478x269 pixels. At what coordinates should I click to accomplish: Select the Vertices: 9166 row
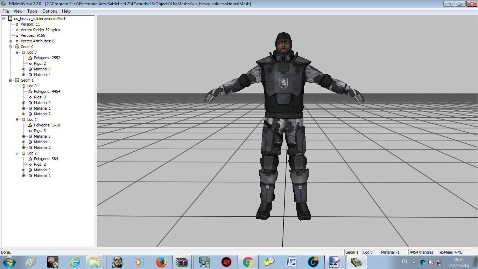click(x=33, y=35)
